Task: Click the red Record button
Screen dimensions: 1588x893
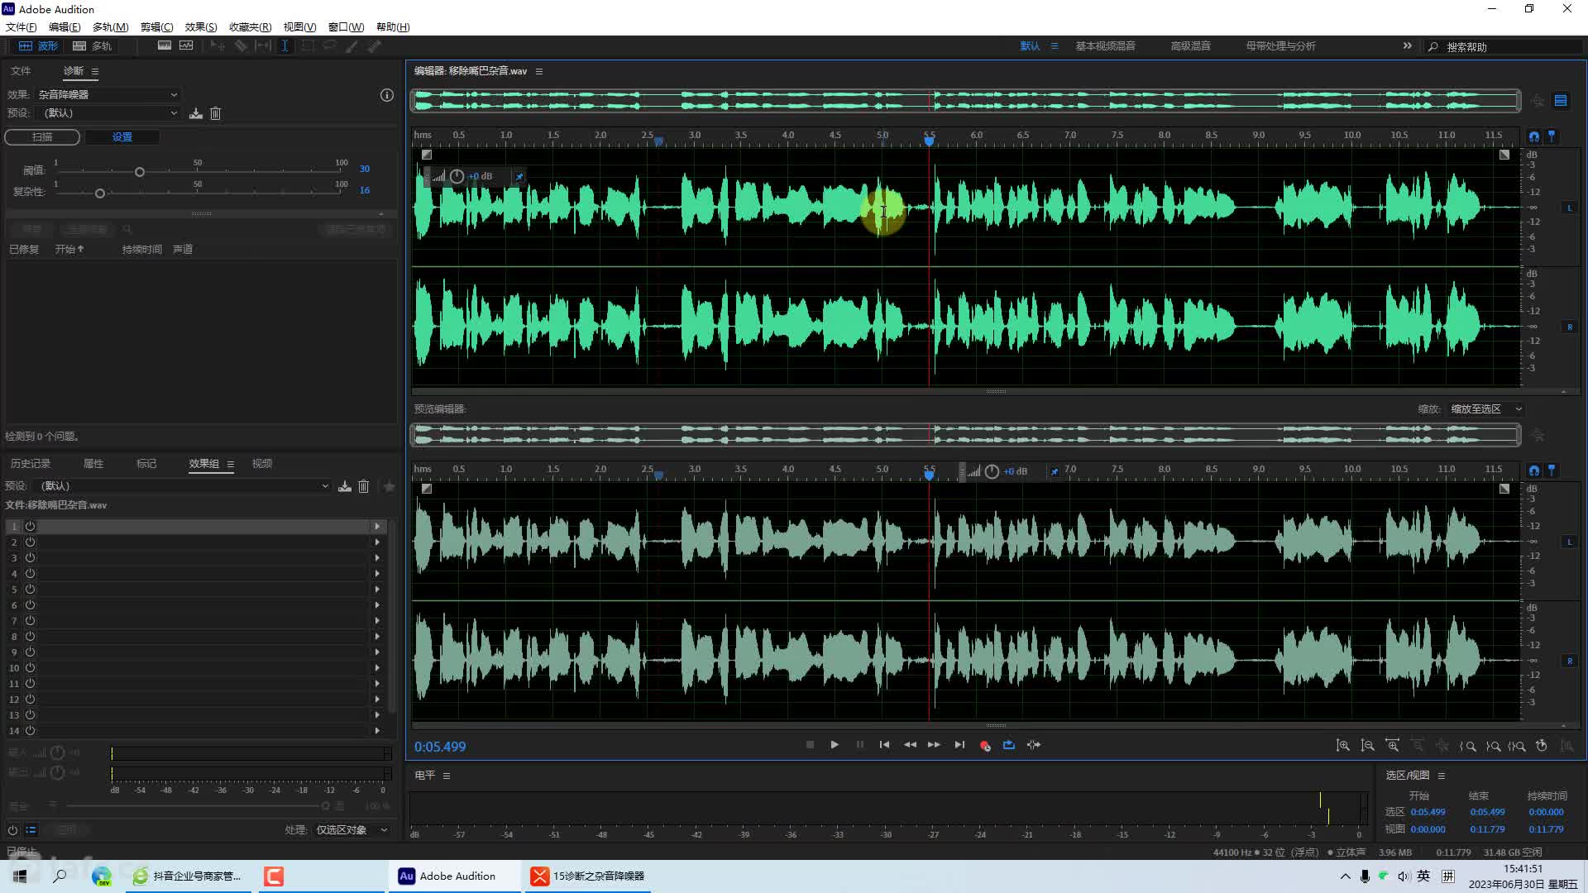Action: coord(984,746)
